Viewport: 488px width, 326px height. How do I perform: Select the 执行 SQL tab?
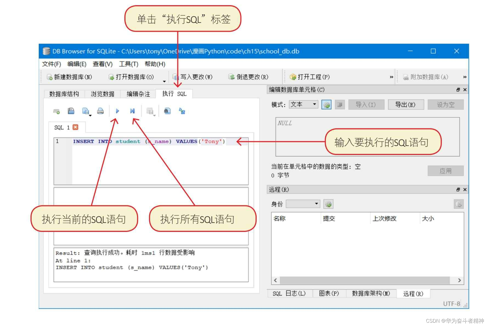174,94
